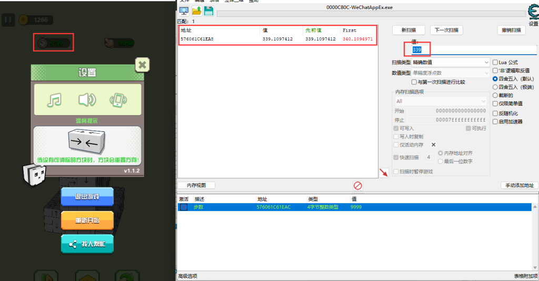Toggle phone vibration icon in game settings

(x=118, y=100)
